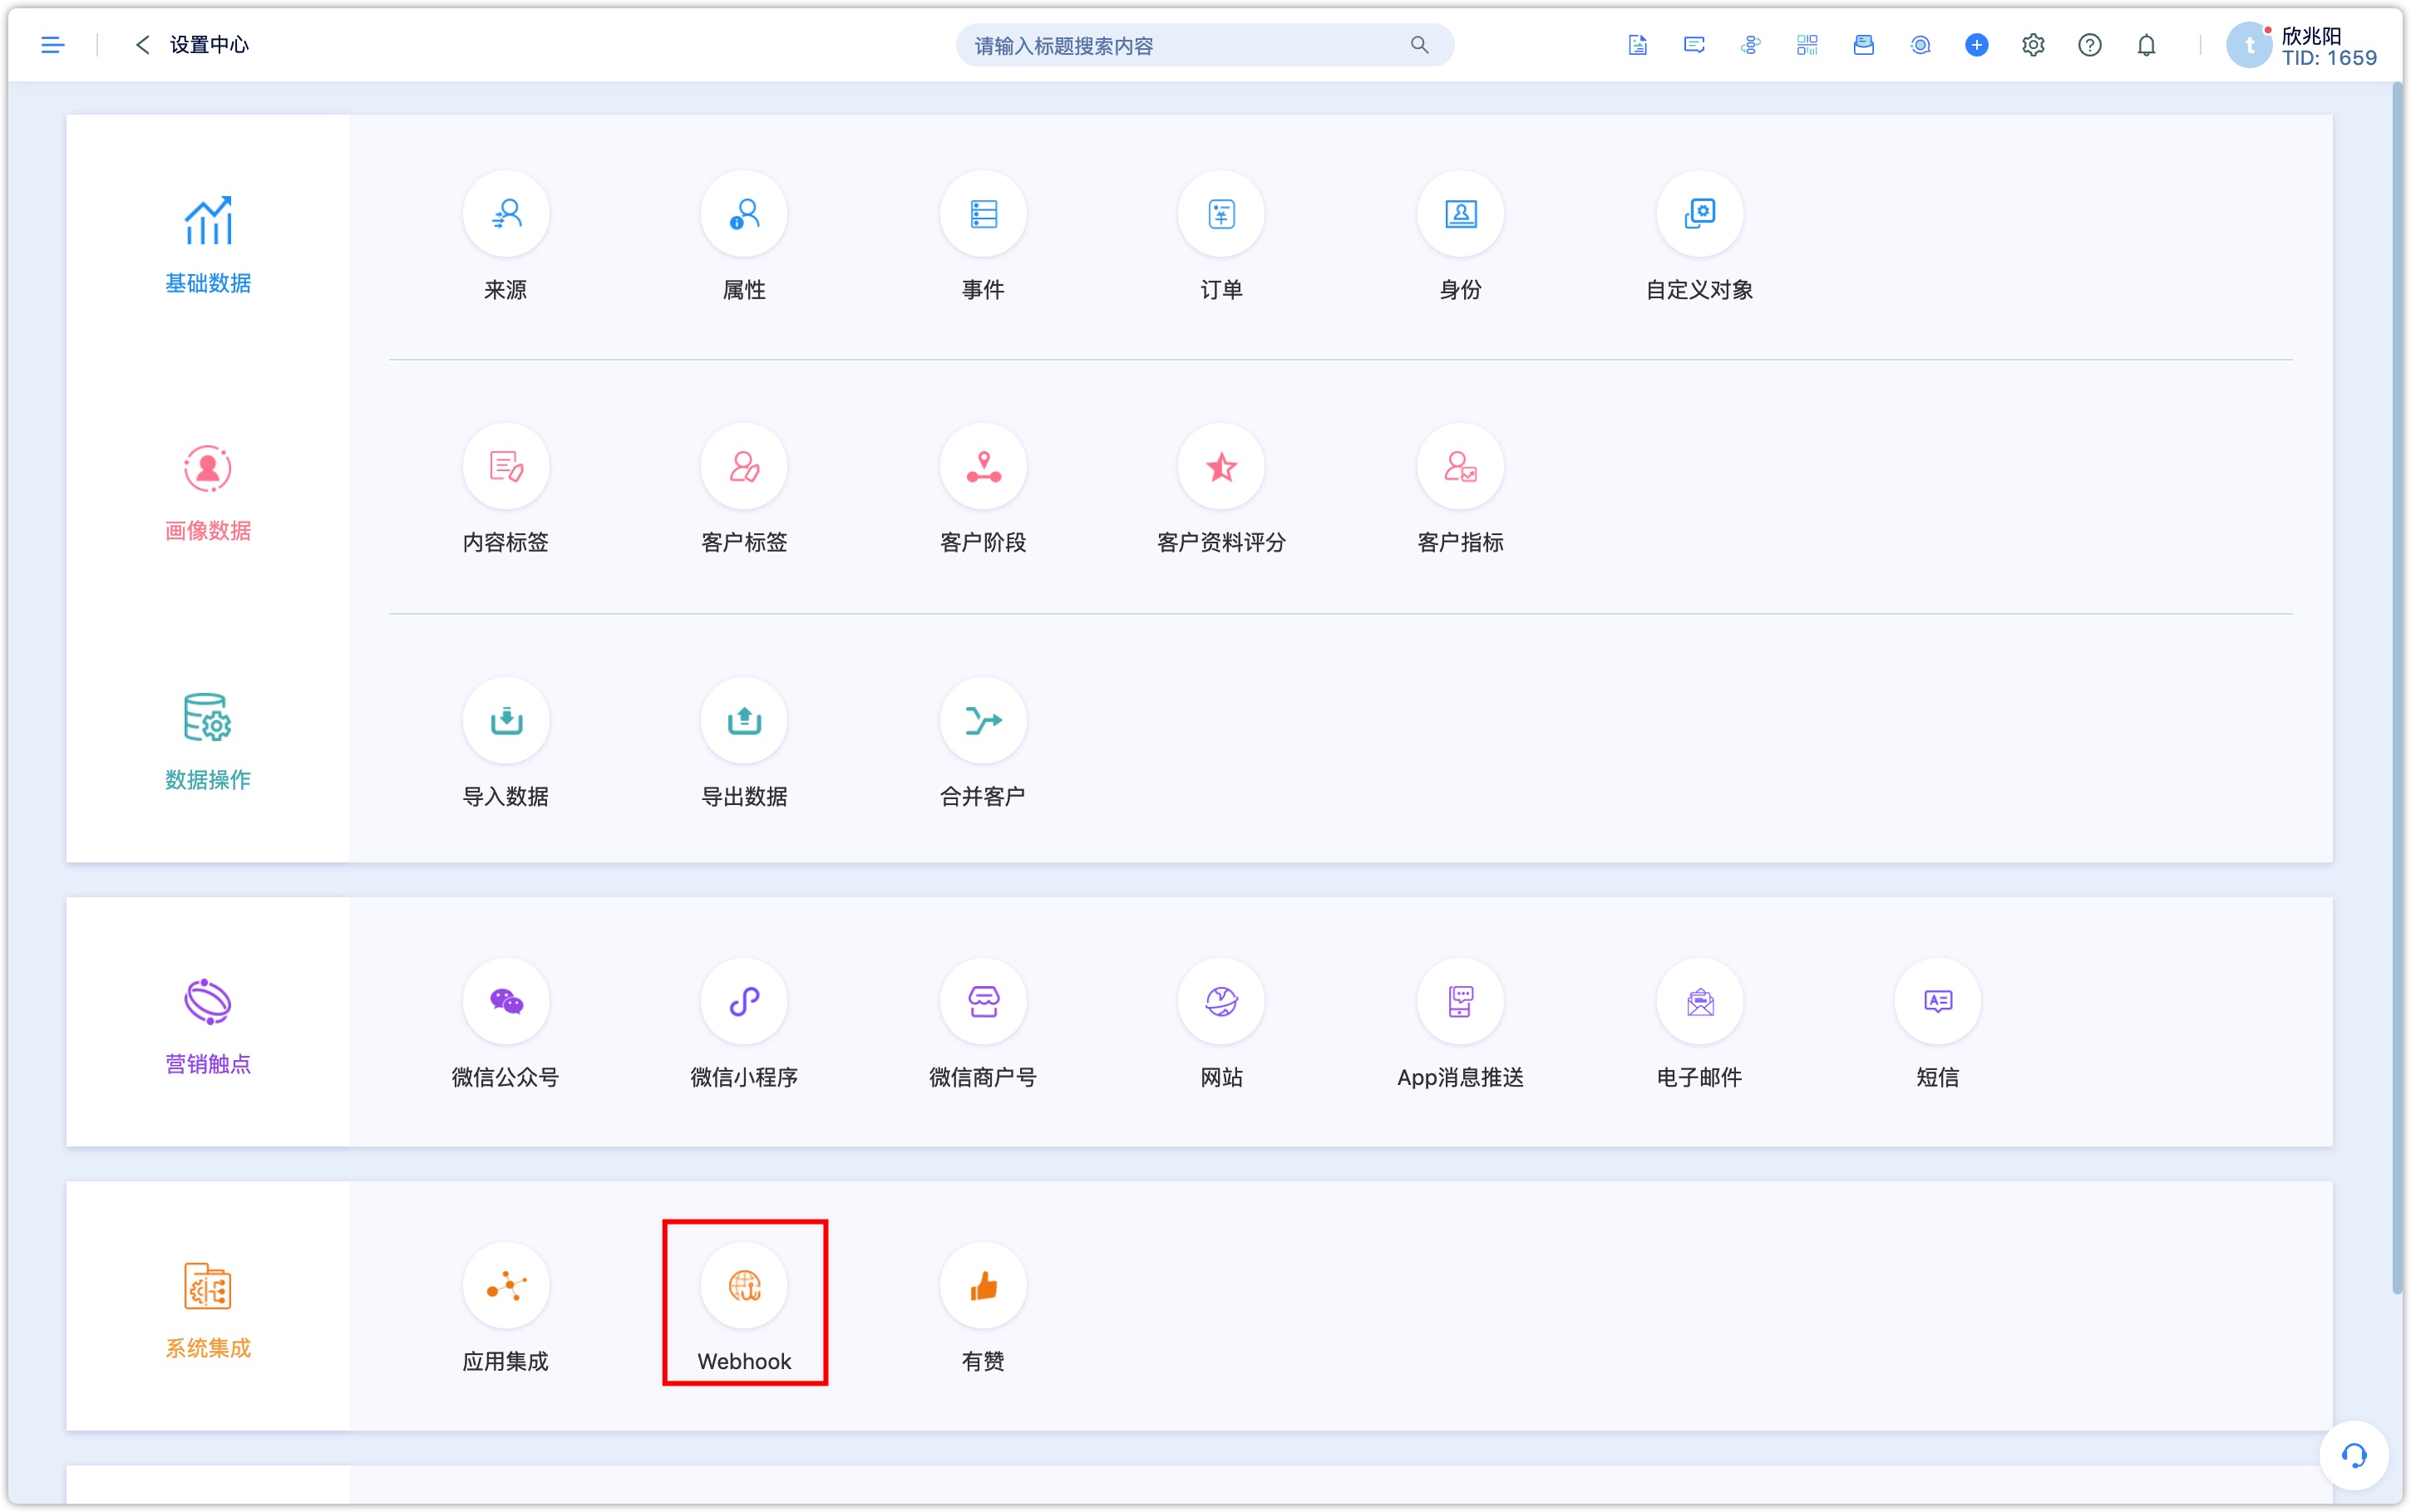This screenshot has width=2411, height=1512.
Task: Toggle the hamburger sidebar menu
Action: click(x=53, y=45)
